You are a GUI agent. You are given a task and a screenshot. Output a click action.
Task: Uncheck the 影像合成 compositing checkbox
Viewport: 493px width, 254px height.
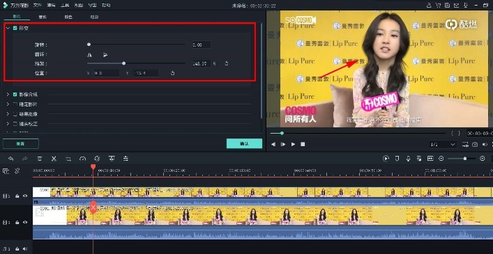[15, 94]
